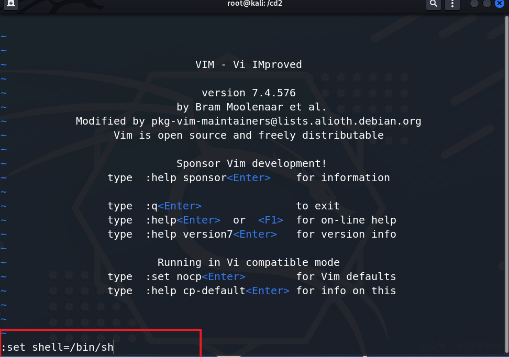Image resolution: width=509 pixels, height=357 pixels.
Task: Click the vertical scrollbar of the terminal
Action: [x=507, y=184]
